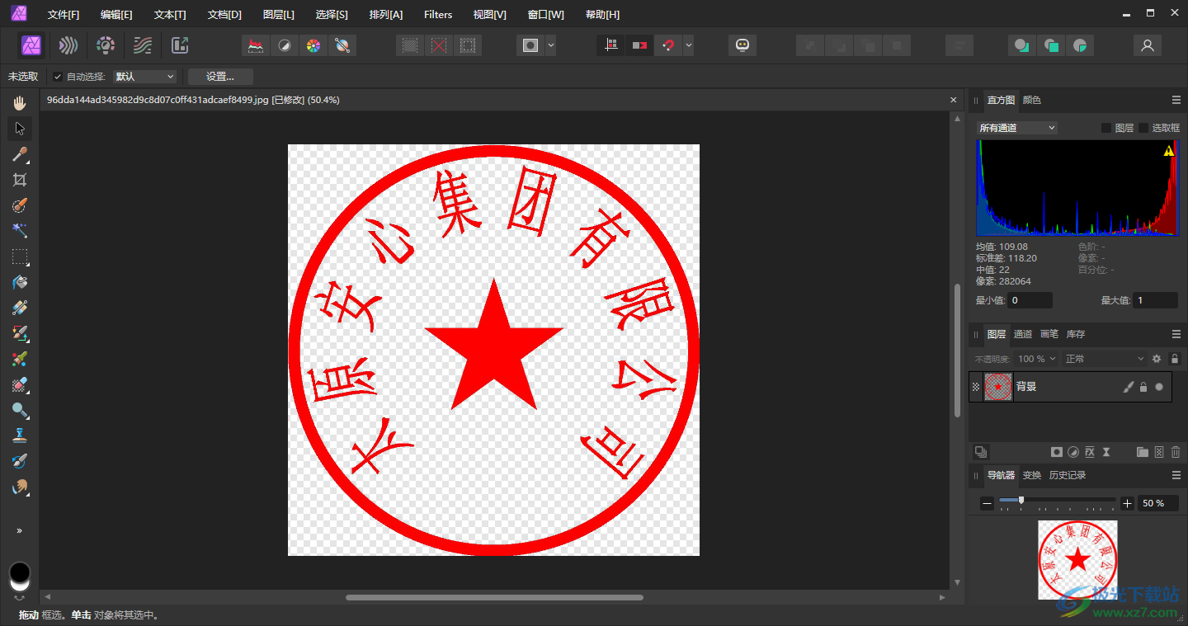The width and height of the screenshot is (1188, 626).
Task: Select the Hand view tool
Action: [x=20, y=103]
